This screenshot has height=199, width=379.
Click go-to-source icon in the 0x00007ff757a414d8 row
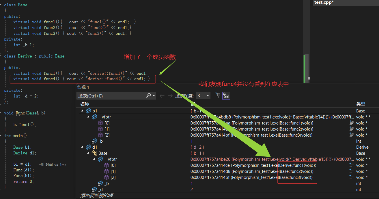coord(351,171)
